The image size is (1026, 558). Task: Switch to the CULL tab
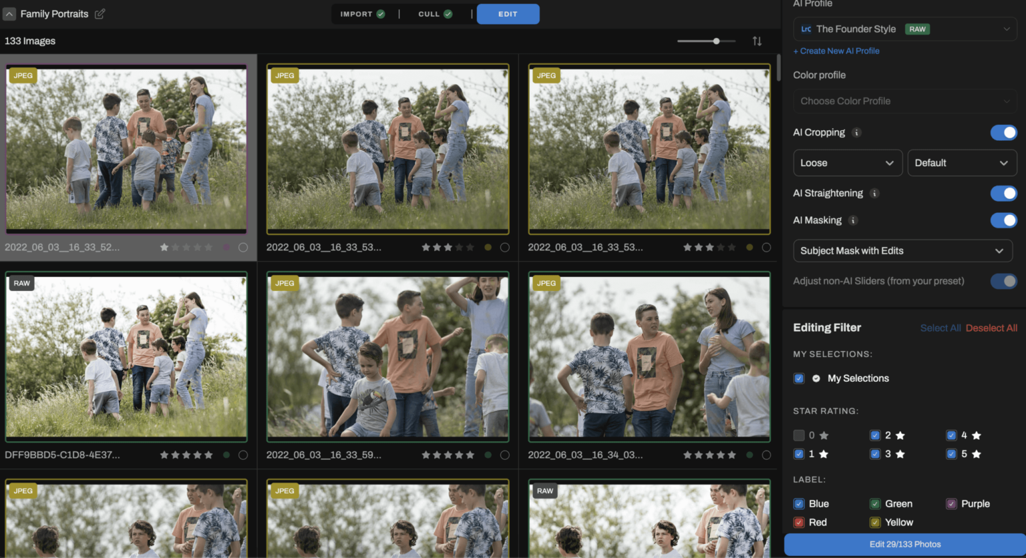[434, 13]
